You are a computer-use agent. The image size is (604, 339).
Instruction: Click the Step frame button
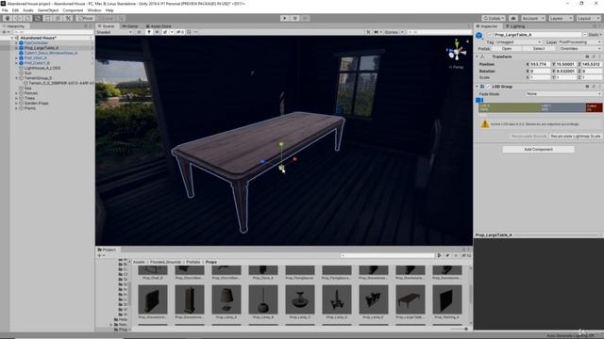pyautogui.click(x=305, y=18)
